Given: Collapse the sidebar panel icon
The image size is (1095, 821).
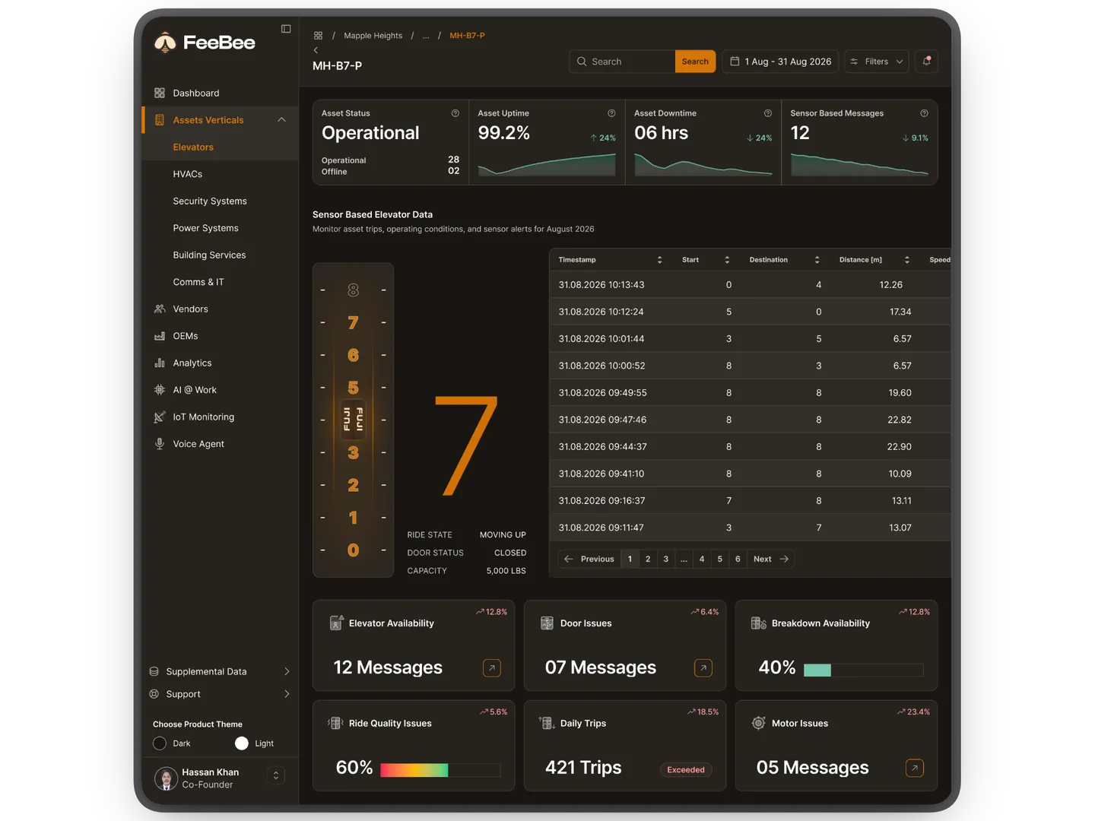Looking at the screenshot, I should (x=286, y=29).
